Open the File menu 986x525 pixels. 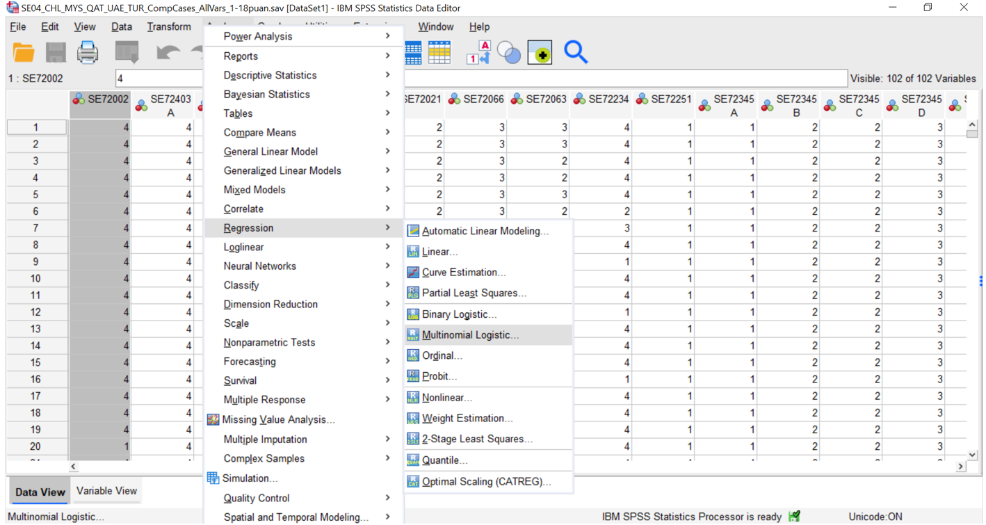18,26
